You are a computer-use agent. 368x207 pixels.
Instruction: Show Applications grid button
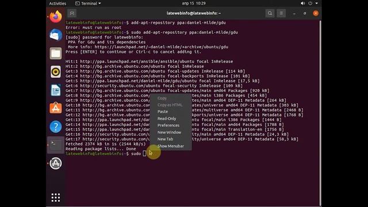56,198
